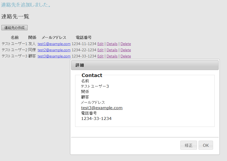This screenshot has width=227, height=161.
Task: Delete テストユーザー1 contact
Action: tap(126, 44)
